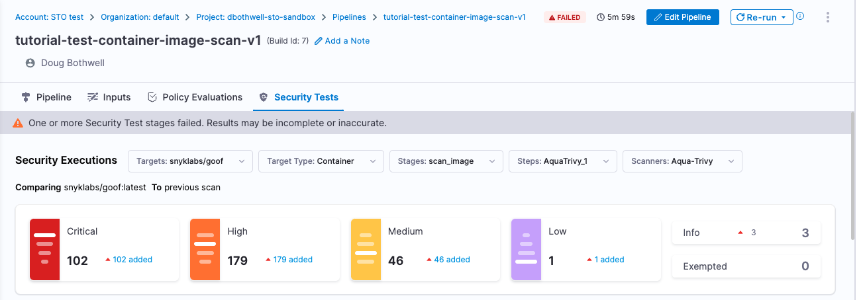Click the pencil icon next to Add a Note
The image size is (865, 300).
[x=319, y=41]
